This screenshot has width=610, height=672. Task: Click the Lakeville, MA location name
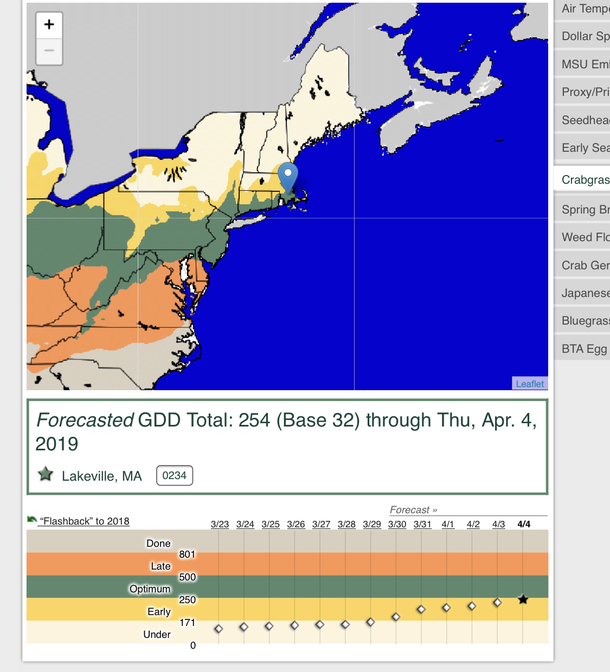[x=102, y=476]
